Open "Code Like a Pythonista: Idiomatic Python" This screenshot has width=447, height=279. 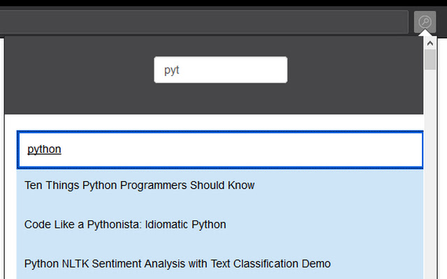pyautogui.click(x=125, y=225)
